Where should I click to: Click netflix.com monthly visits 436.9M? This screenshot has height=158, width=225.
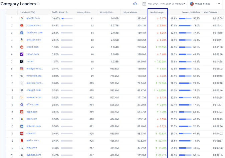tap(115, 141)
